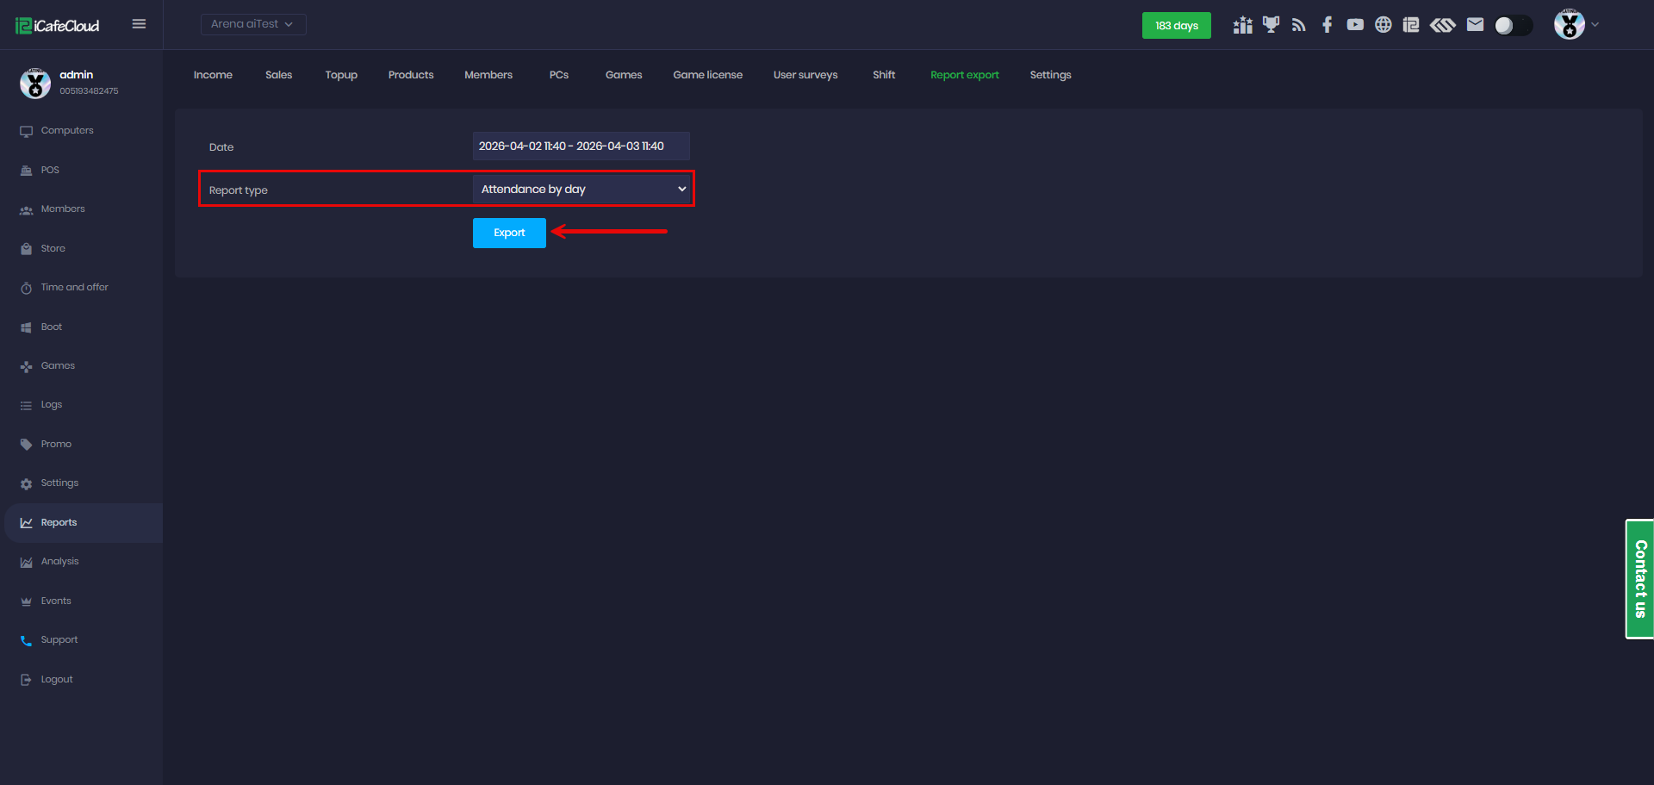The height and width of the screenshot is (785, 1654).
Task: Open Members in the sidebar
Action: 63,209
